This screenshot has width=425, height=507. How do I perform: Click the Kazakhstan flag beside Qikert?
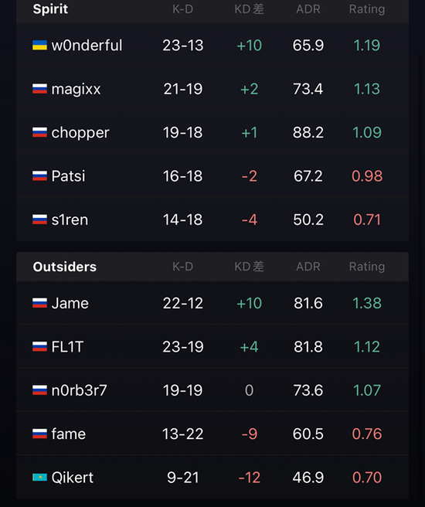pos(39,478)
